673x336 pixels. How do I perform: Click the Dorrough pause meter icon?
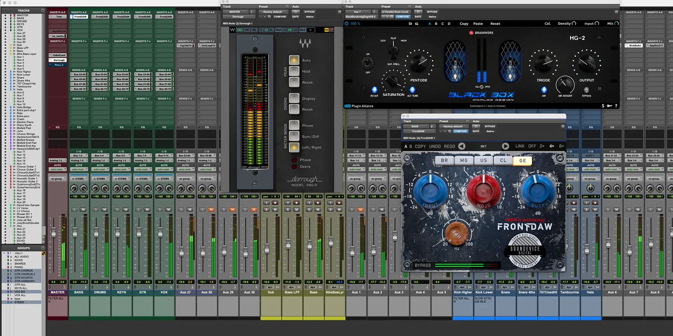coord(240,30)
